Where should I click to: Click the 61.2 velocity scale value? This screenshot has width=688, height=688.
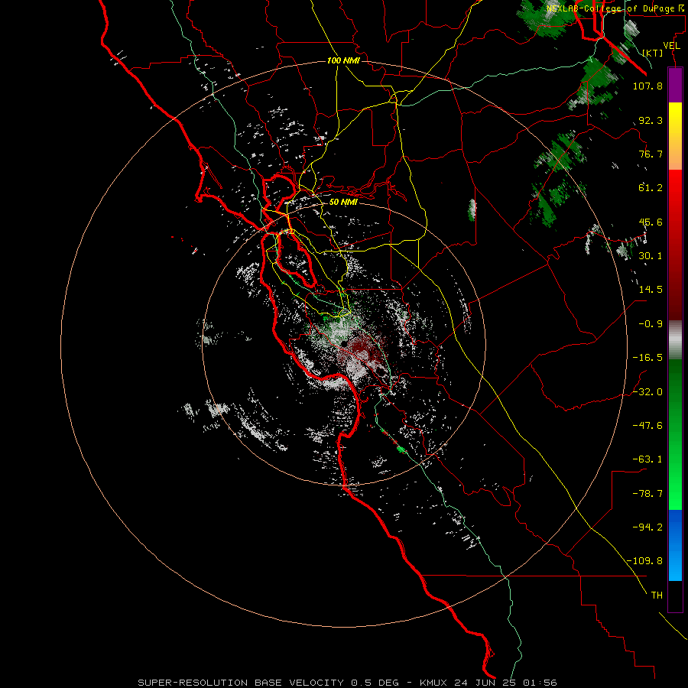pyautogui.click(x=651, y=188)
